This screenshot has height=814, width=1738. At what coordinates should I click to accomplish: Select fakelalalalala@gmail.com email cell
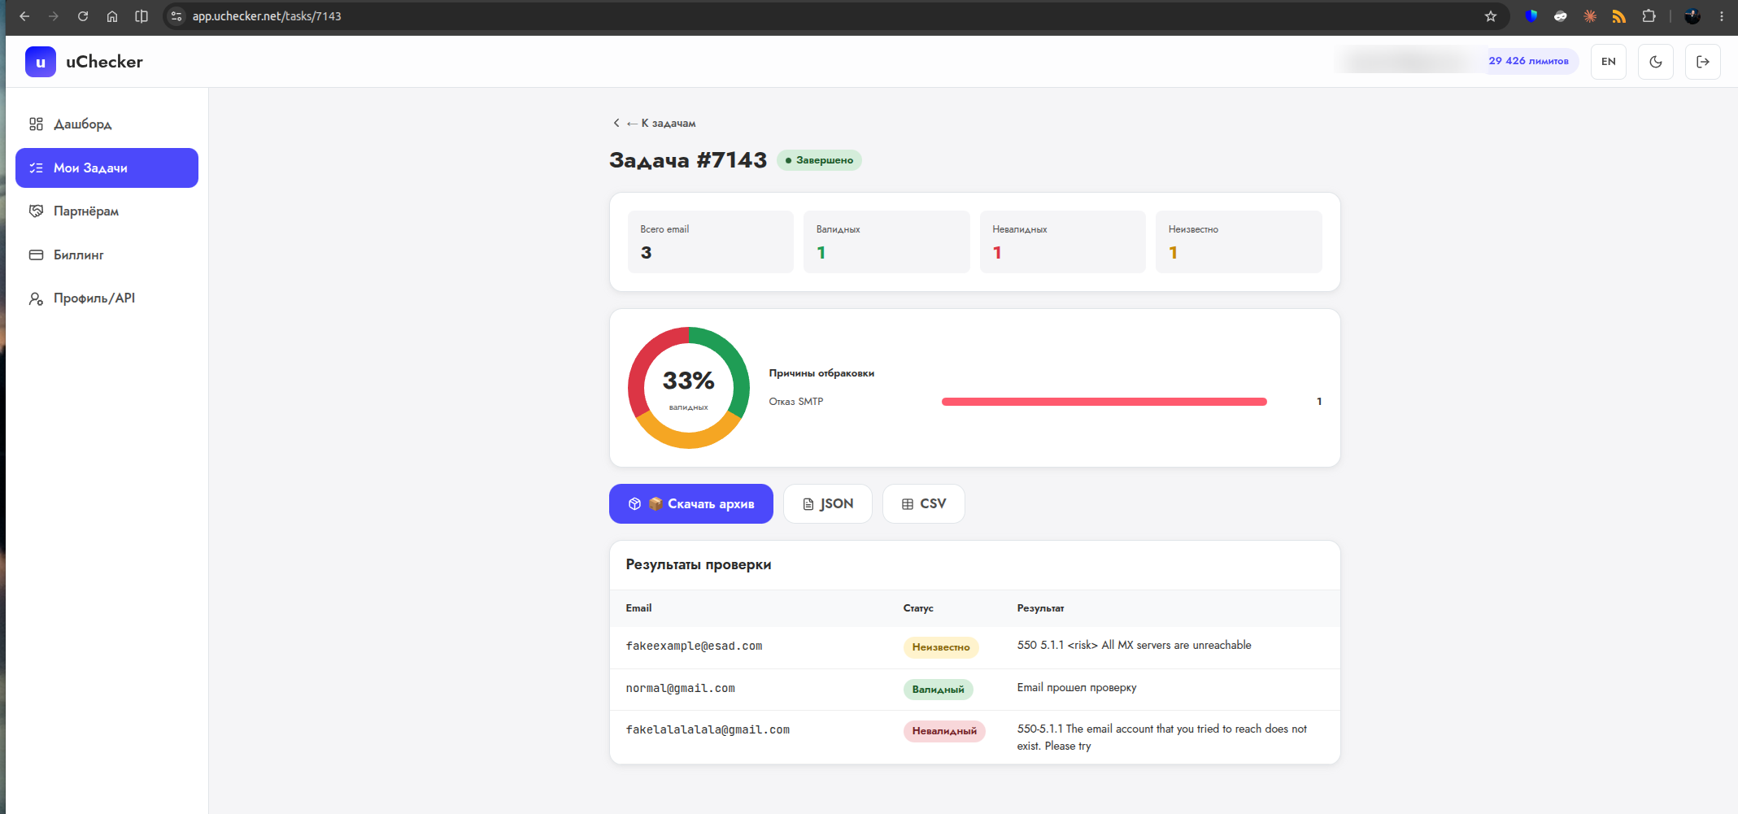pyautogui.click(x=708, y=730)
